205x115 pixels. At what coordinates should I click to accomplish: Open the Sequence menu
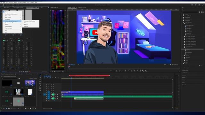click(x=11, y=3)
